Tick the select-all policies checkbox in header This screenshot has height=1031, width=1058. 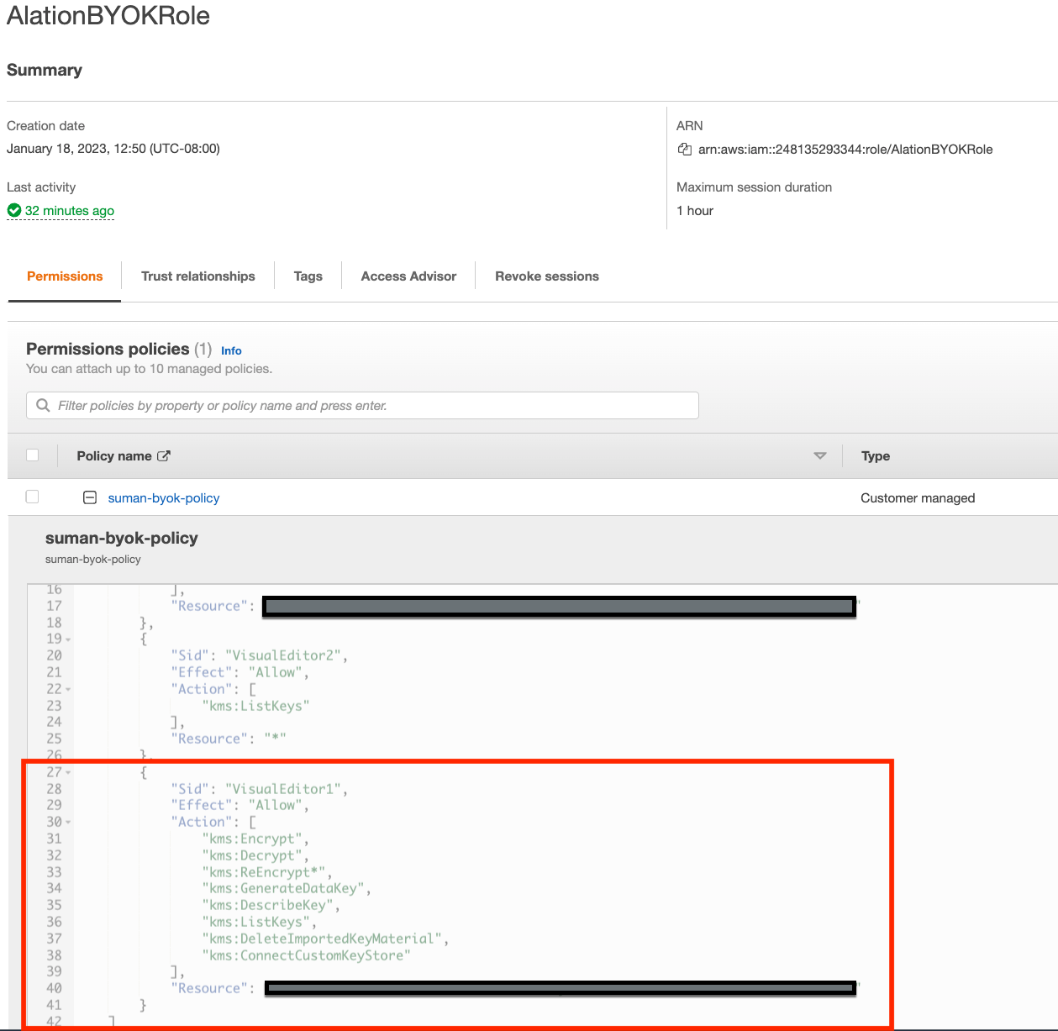33,455
